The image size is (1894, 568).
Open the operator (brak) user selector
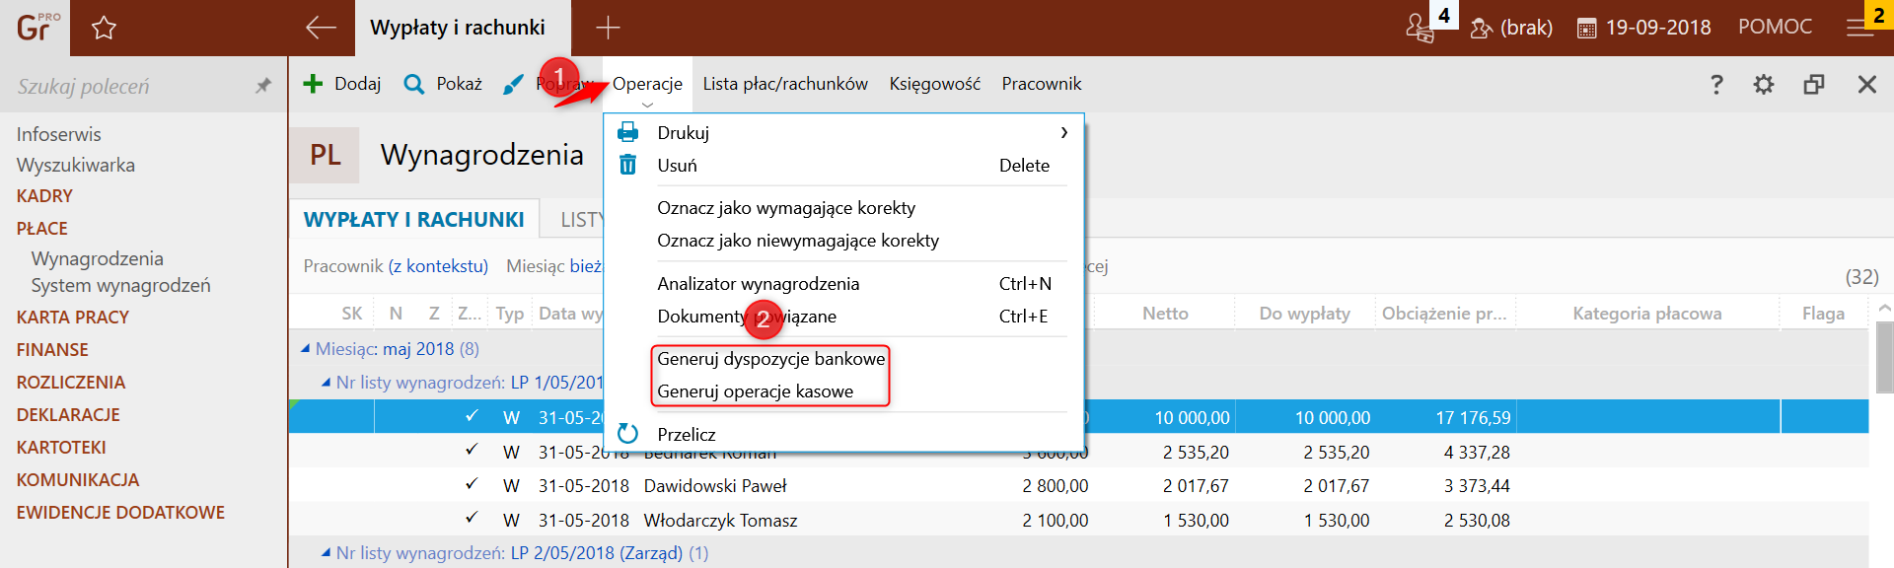(1511, 28)
